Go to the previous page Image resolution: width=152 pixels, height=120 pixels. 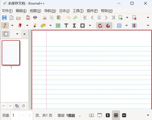(92, 18)
